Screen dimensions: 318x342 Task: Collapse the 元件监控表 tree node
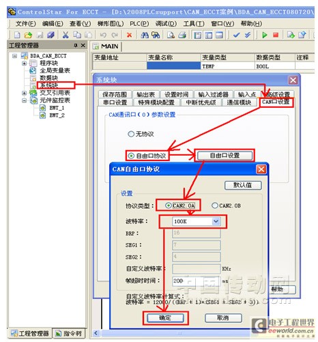pos(24,100)
